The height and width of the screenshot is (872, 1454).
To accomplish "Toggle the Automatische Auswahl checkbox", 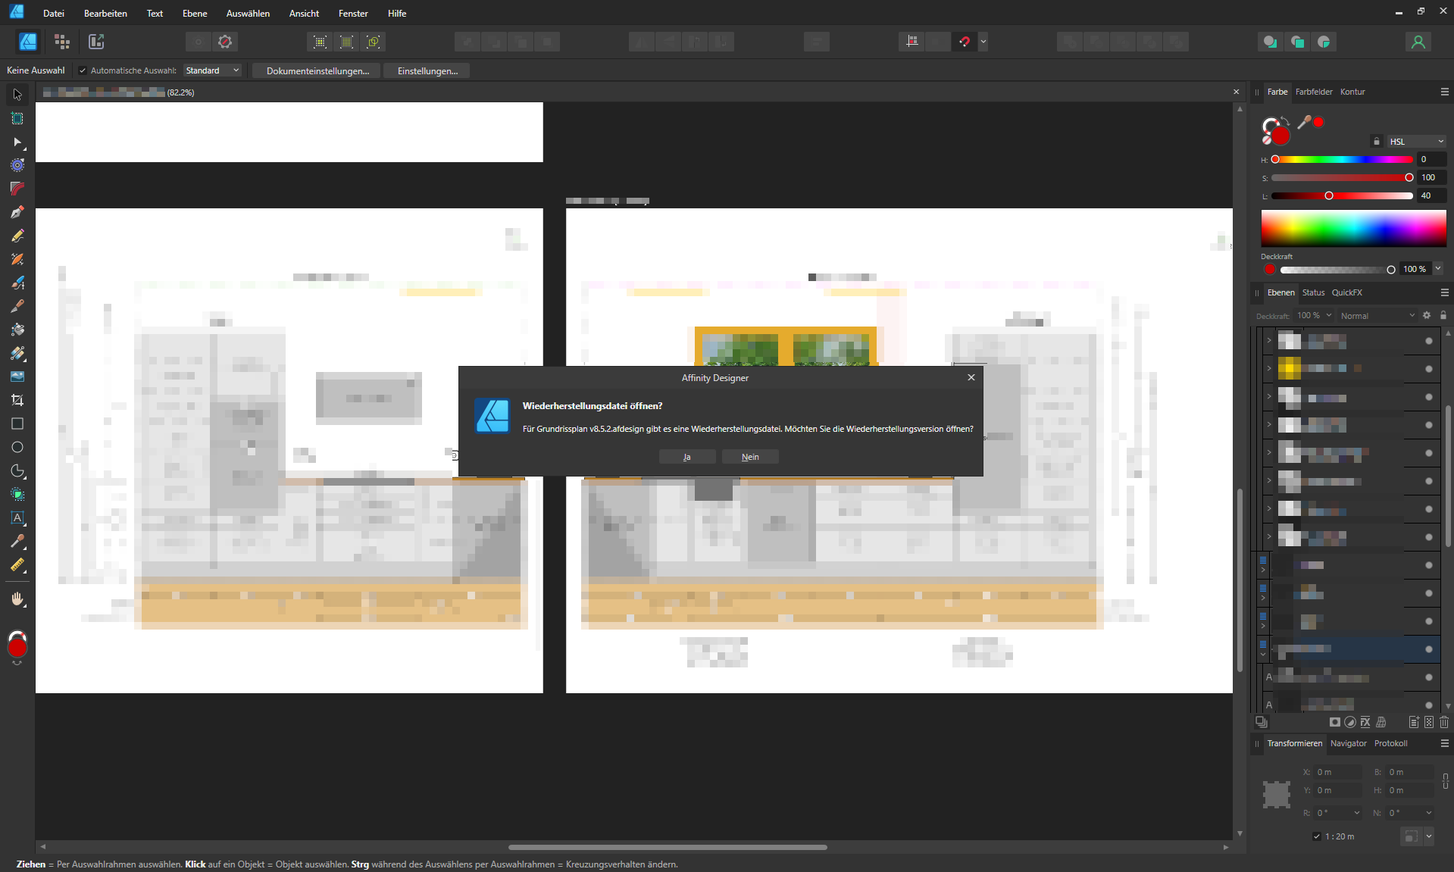I will (x=83, y=70).
